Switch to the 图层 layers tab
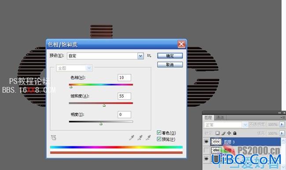This screenshot has height=170, width=286. pos(208,118)
